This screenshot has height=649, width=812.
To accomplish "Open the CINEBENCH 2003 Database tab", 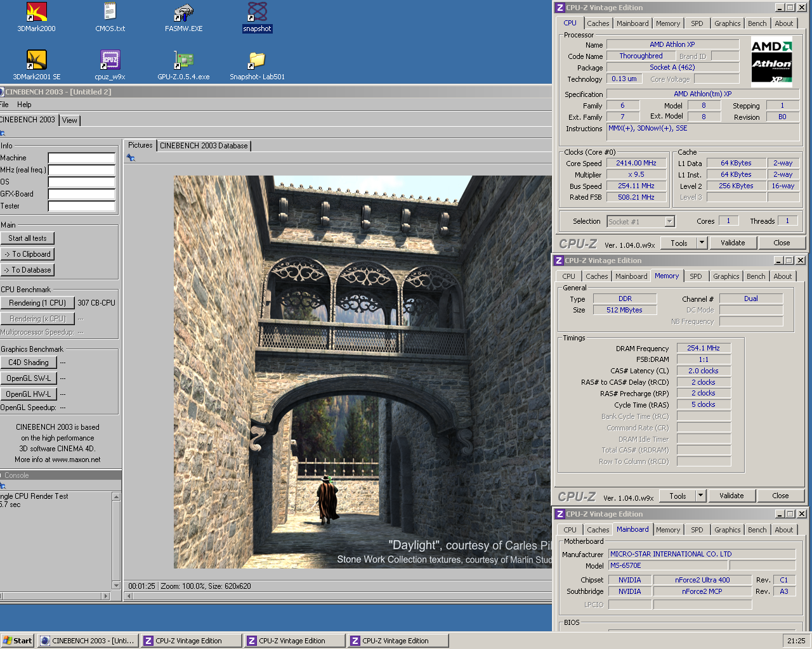I will click(x=204, y=146).
